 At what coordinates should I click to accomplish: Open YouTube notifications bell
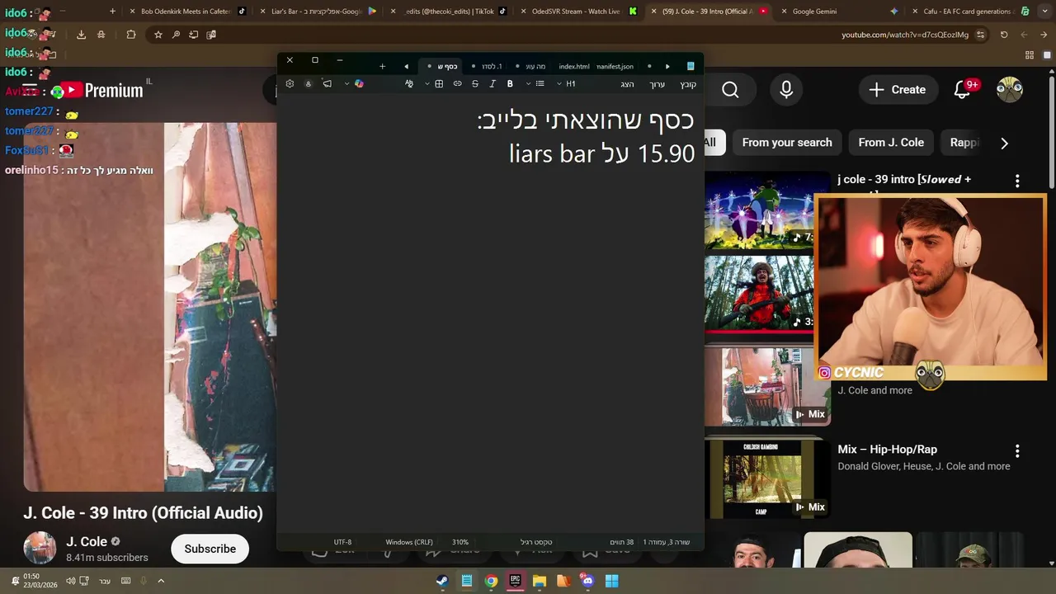coord(963,90)
